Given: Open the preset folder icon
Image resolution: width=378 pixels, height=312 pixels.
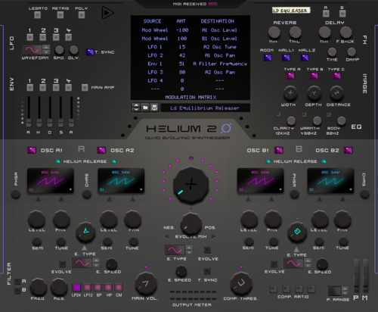Looking at the screenshot, I should pyautogui.click(x=145, y=108).
